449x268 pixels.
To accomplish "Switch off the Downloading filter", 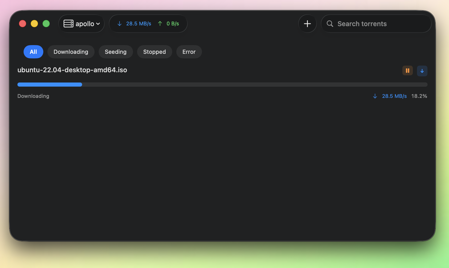I will pyautogui.click(x=71, y=52).
